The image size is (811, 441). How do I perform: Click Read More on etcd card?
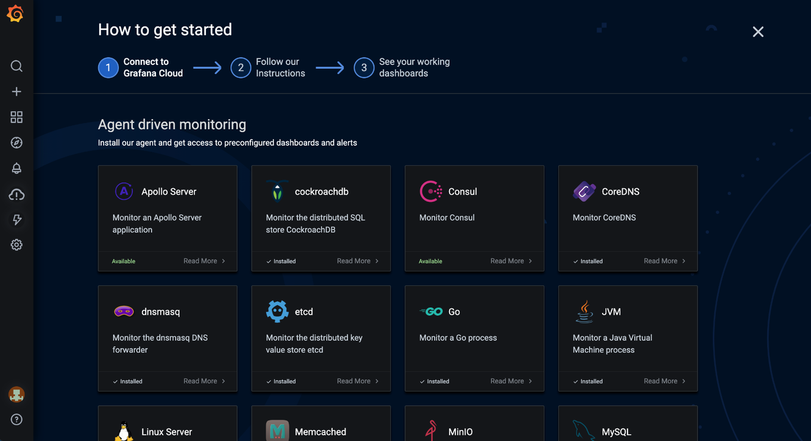[358, 381]
